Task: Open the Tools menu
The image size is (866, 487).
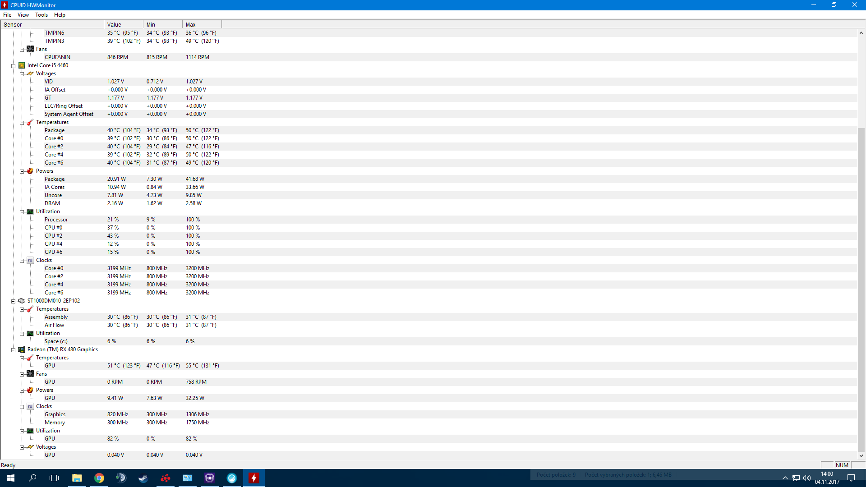Action: [x=41, y=15]
